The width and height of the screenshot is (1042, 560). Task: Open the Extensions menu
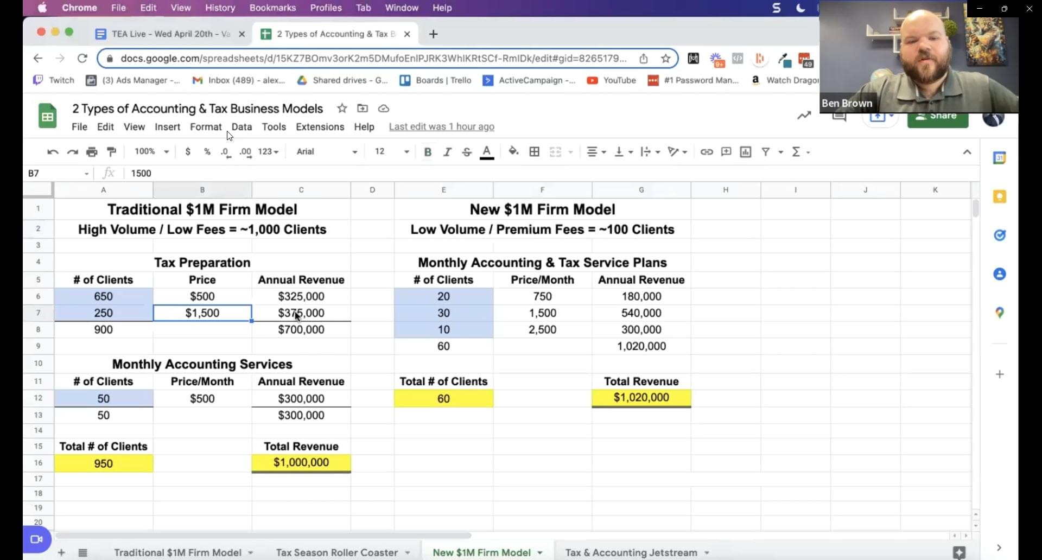pos(320,127)
